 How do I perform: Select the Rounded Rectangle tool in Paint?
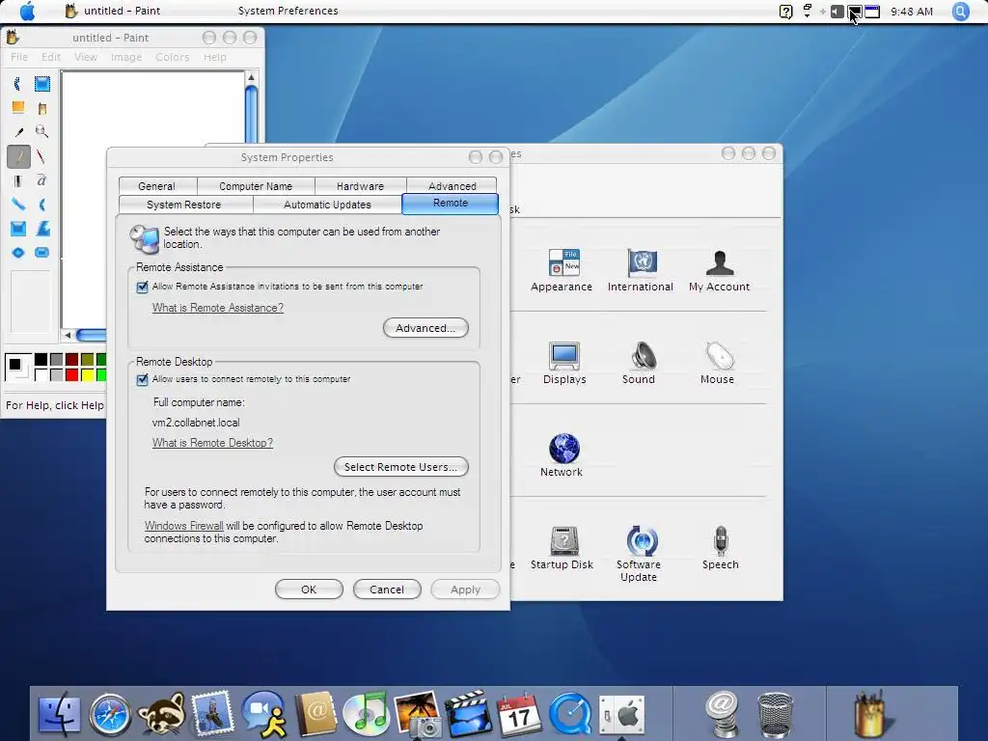[42, 253]
